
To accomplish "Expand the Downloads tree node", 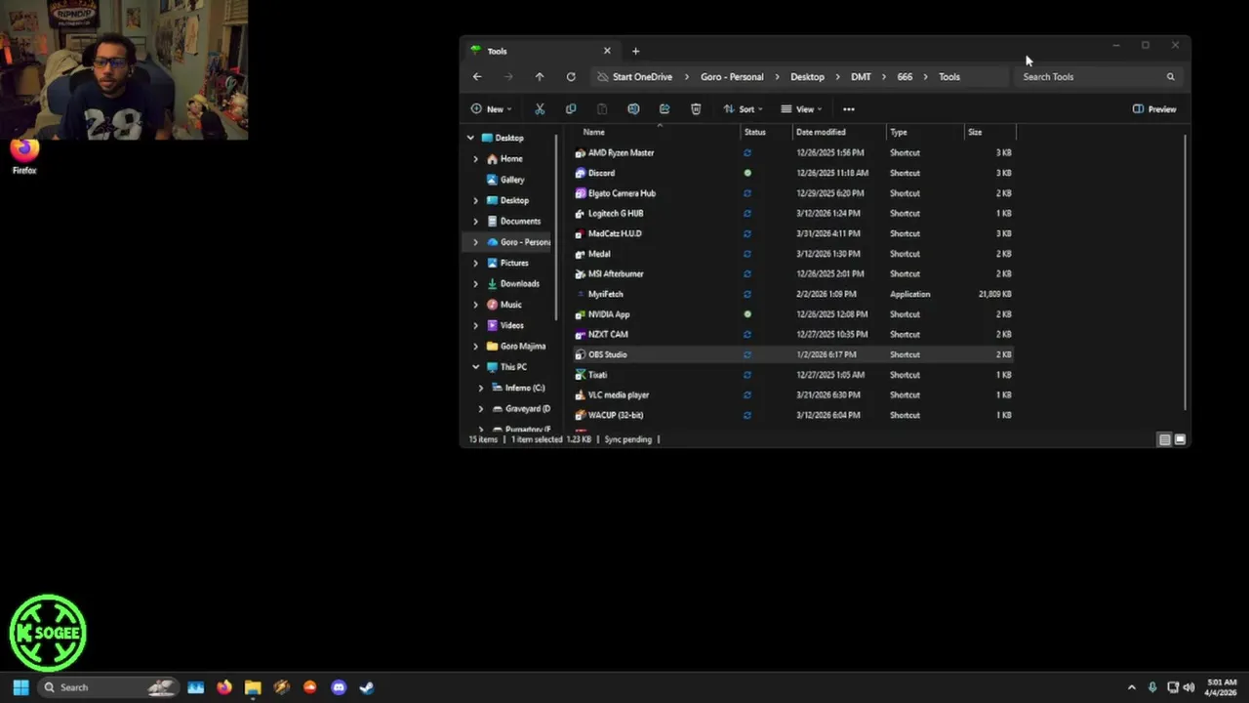I will point(476,283).
